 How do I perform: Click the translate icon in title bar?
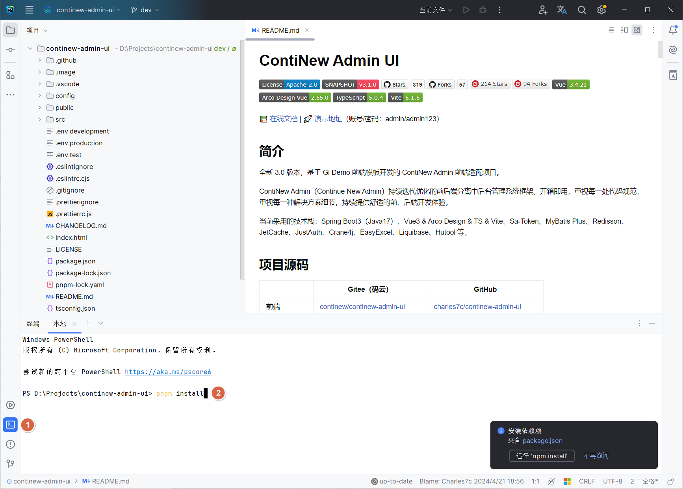pyautogui.click(x=562, y=10)
